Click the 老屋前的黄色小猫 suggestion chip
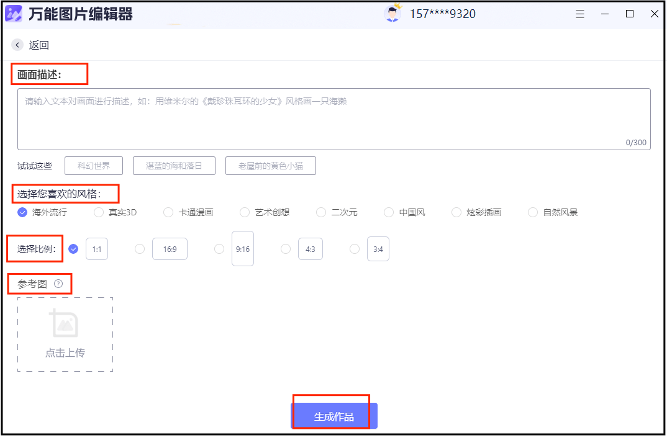The width and height of the screenshot is (667, 440). pos(270,166)
